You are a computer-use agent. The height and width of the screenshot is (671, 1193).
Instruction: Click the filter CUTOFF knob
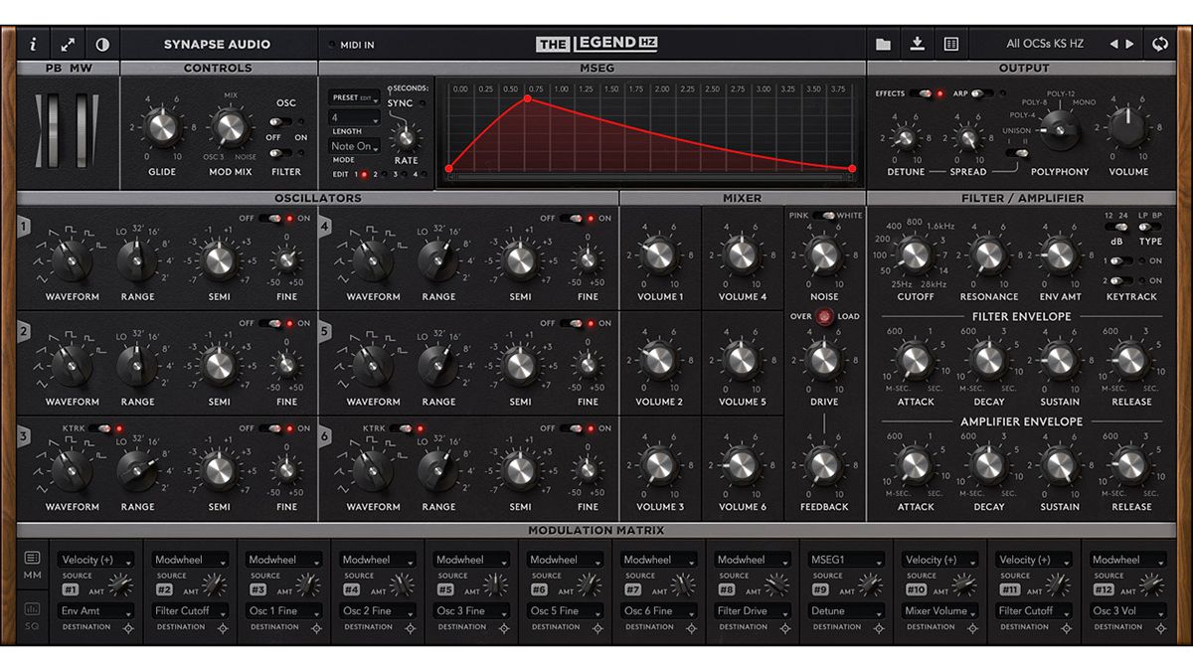[915, 256]
